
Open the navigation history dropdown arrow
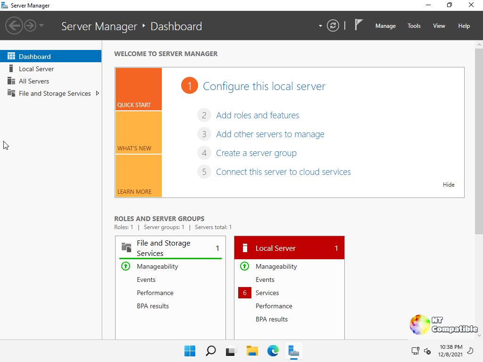coord(42,25)
